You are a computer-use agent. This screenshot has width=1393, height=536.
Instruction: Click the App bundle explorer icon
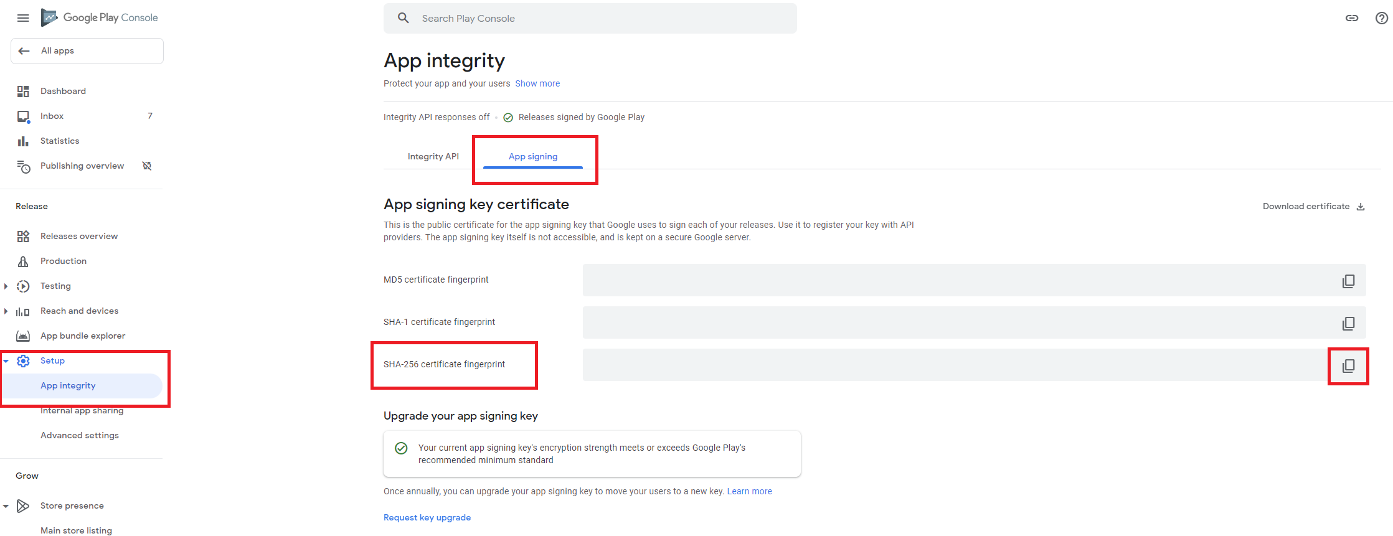click(x=23, y=336)
